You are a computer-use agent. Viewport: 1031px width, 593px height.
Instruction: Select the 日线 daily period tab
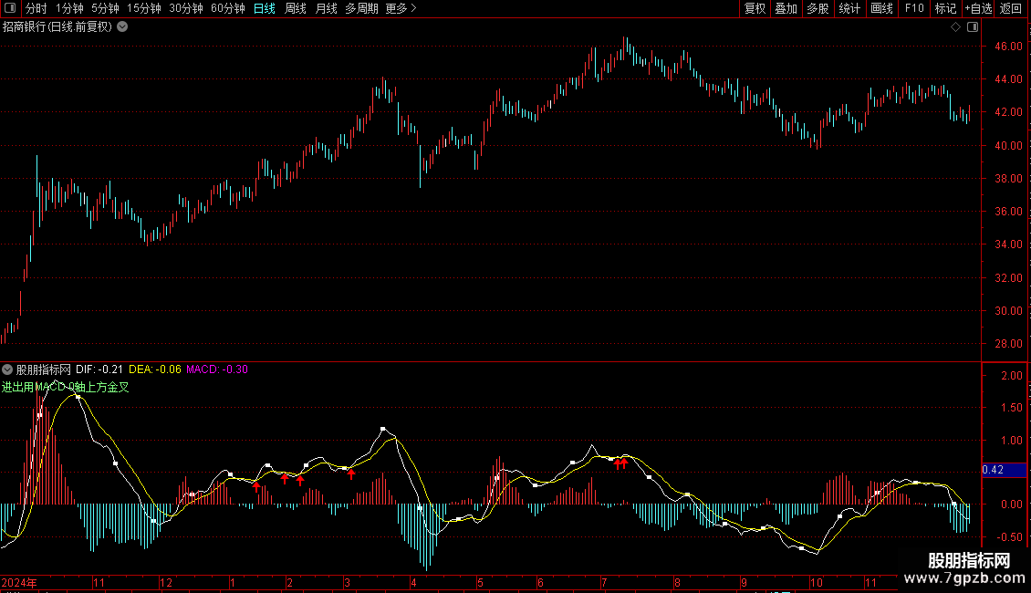[x=265, y=8]
